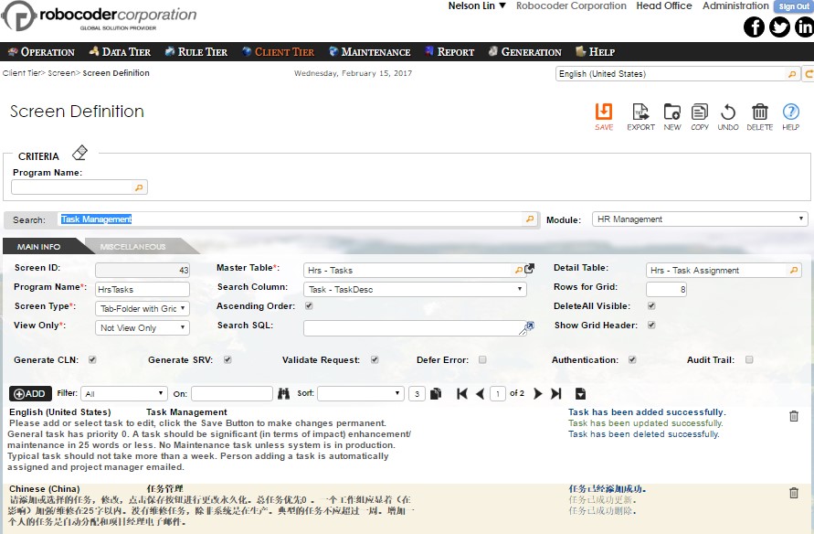Open the Module dropdown showing HR Management
The height and width of the screenshot is (534, 814).
coord(700,219)
